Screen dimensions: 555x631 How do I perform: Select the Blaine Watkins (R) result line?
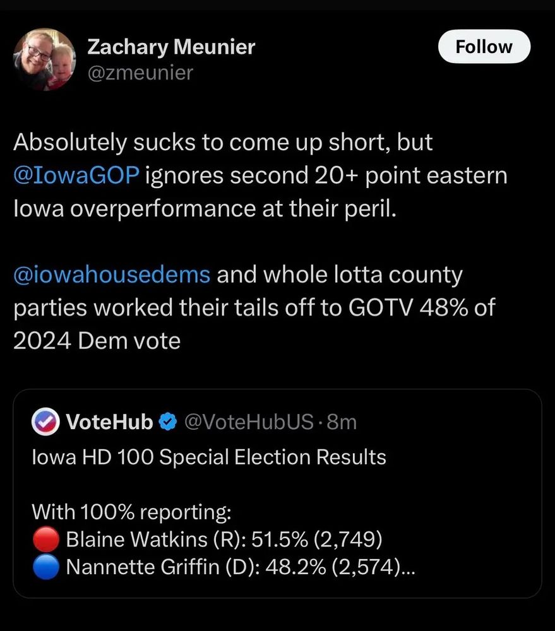(x=224, y=540)
